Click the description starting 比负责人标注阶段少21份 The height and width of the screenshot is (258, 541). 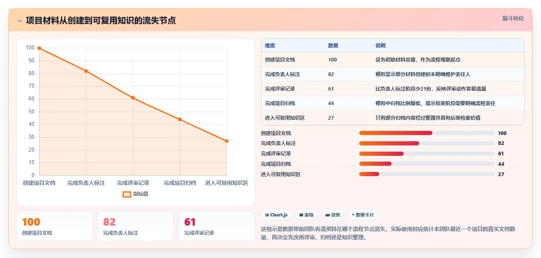(431, 89)
